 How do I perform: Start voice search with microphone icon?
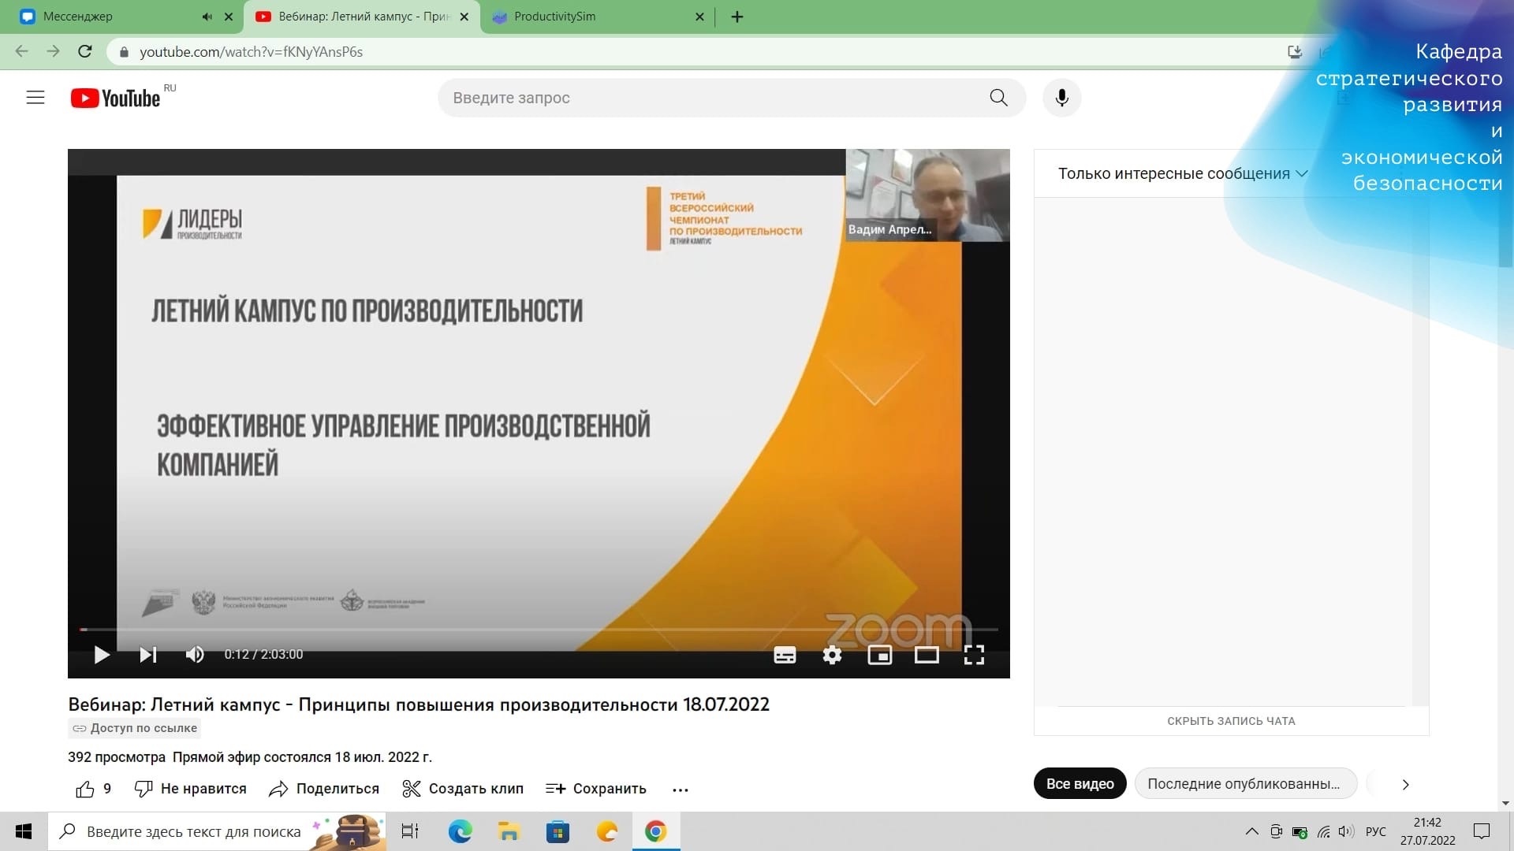(1061, 98)
